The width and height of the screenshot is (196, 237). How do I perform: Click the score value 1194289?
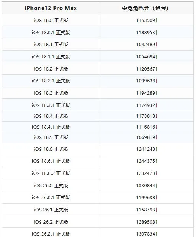146,93
